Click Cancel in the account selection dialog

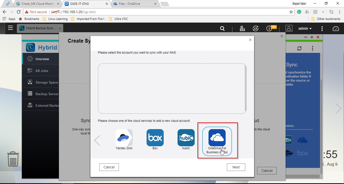(109, 167)
